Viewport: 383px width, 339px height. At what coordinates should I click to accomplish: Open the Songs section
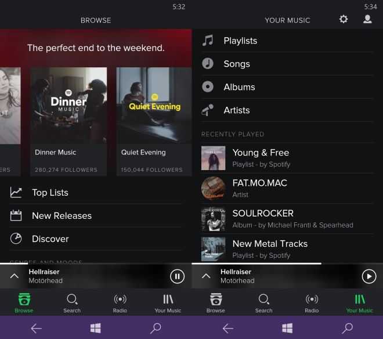[287, 63]
